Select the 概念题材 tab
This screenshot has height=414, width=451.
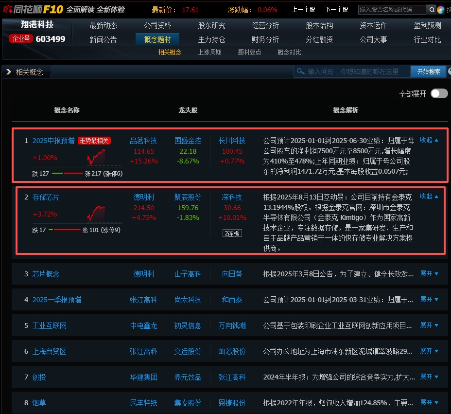(157, 39)
